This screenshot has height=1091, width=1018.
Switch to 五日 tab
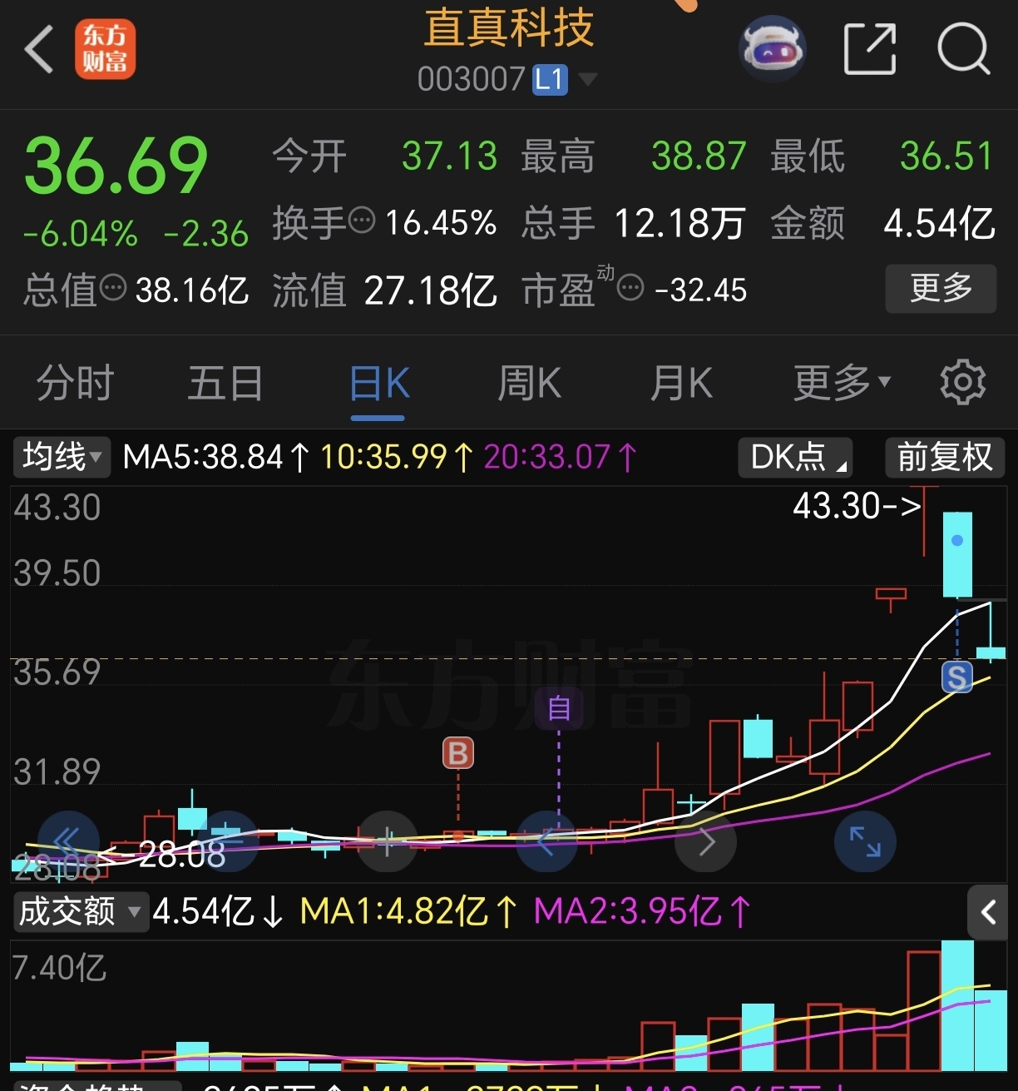(225, 383)
